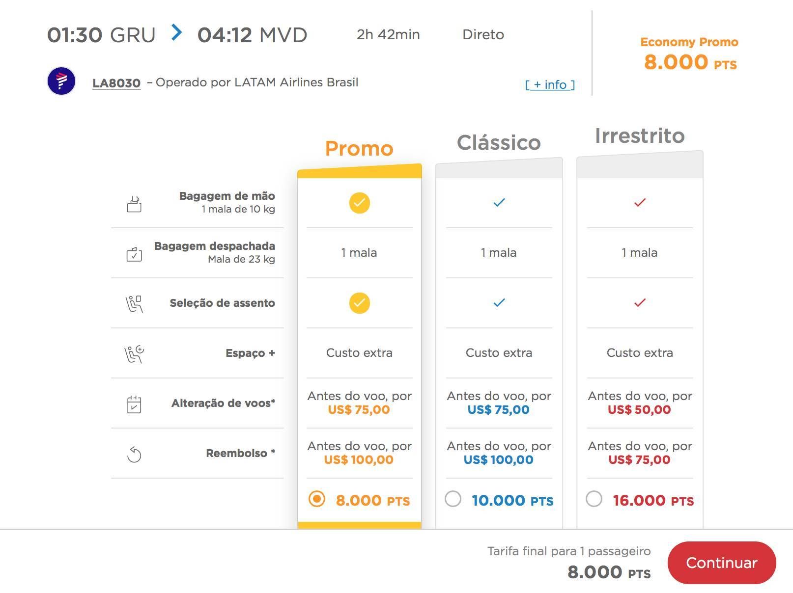Click the LATAM airline logo icon

click(61, 81)
